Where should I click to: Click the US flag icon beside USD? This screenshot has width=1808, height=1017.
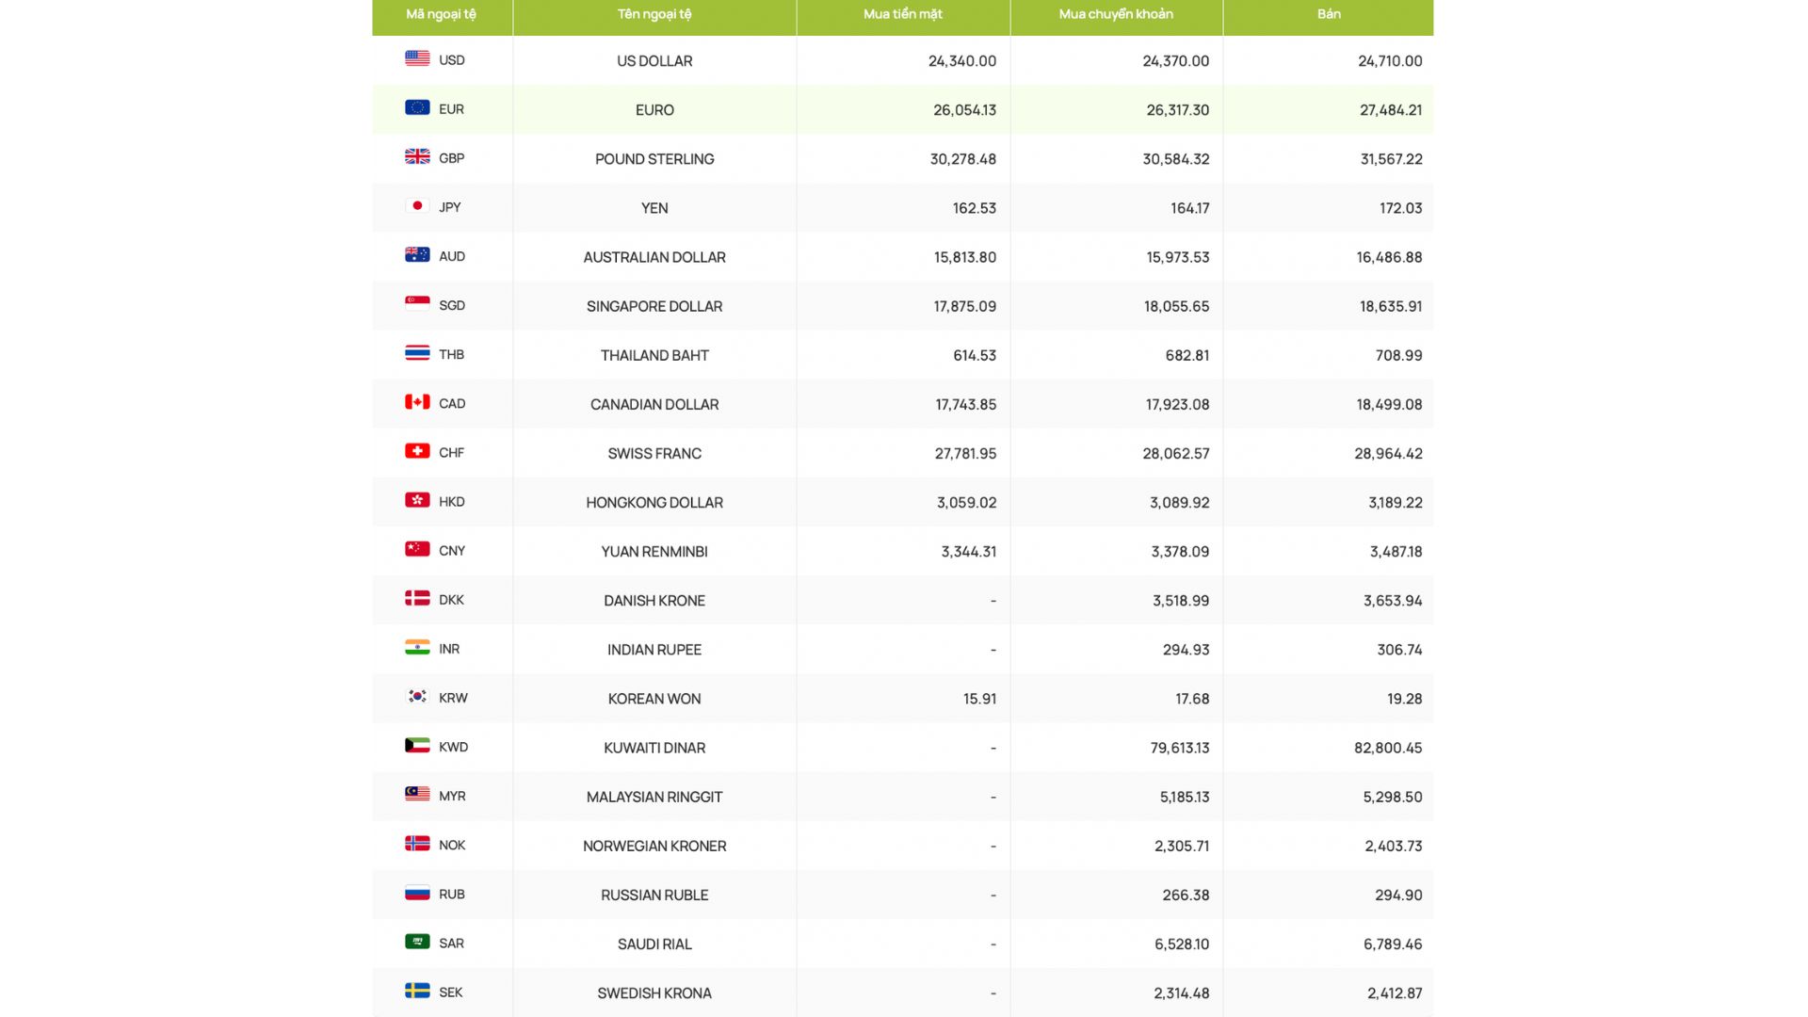tap(417, 58)
